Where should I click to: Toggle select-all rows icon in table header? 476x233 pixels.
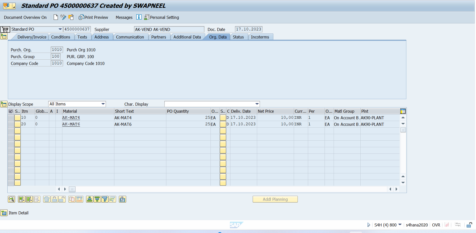11,111
